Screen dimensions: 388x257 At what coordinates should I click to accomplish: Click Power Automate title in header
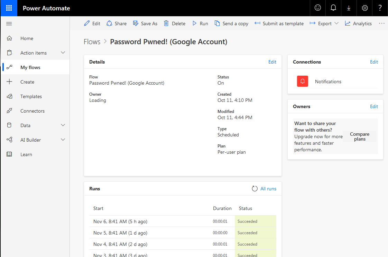click(46, 8)
